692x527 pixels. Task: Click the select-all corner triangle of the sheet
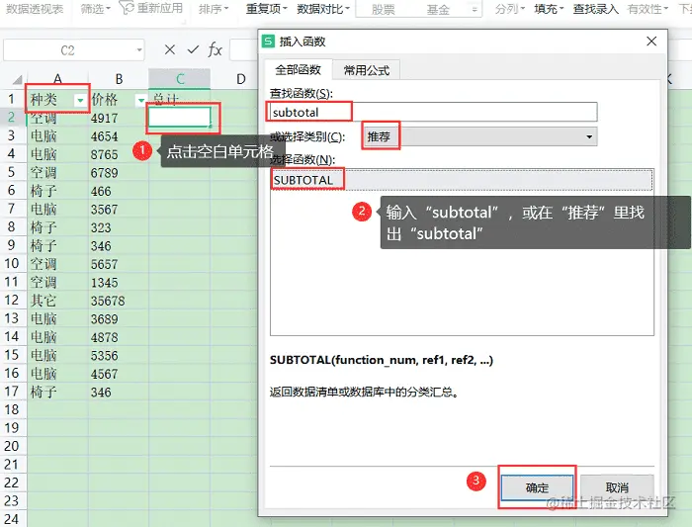17,79
